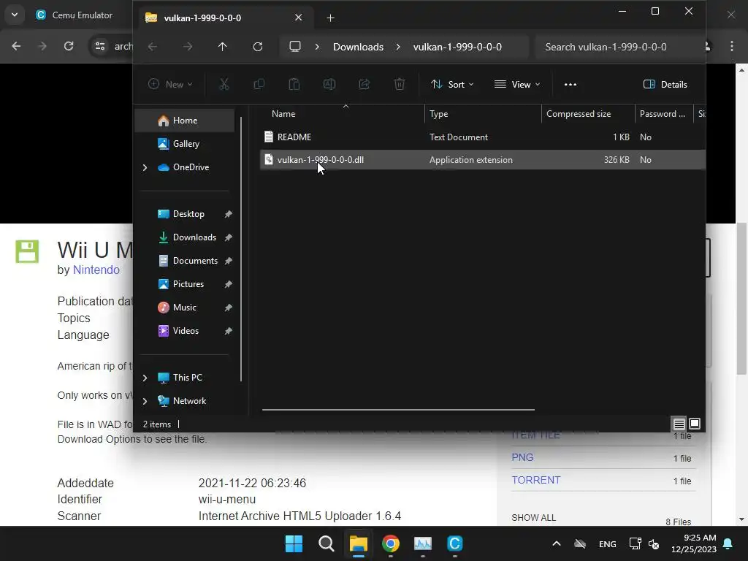748x561 pixels.
Task: Open taskbar Search magnifier
Action: tap(327, 543)
